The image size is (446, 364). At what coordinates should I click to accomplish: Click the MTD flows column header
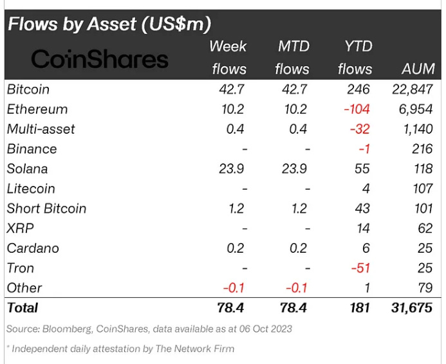coord(292,58)
